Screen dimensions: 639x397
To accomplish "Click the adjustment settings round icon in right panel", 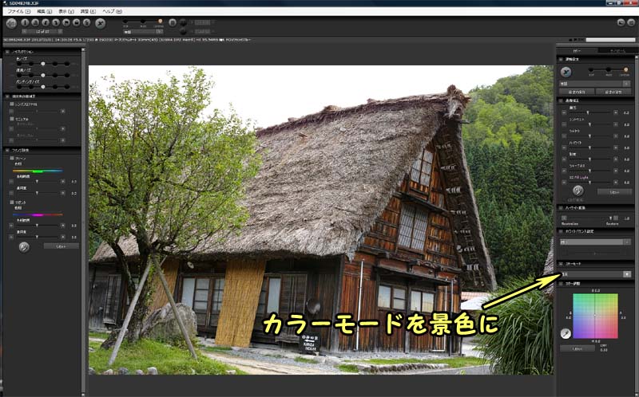I will (x=566, y=72).
